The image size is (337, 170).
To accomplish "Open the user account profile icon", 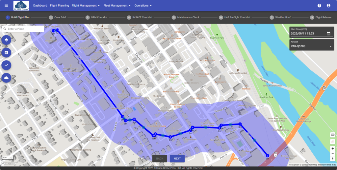I will tap(328, 6).
